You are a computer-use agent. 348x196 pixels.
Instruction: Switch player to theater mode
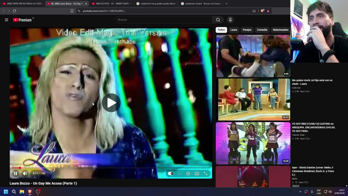(x=197, y=173)
